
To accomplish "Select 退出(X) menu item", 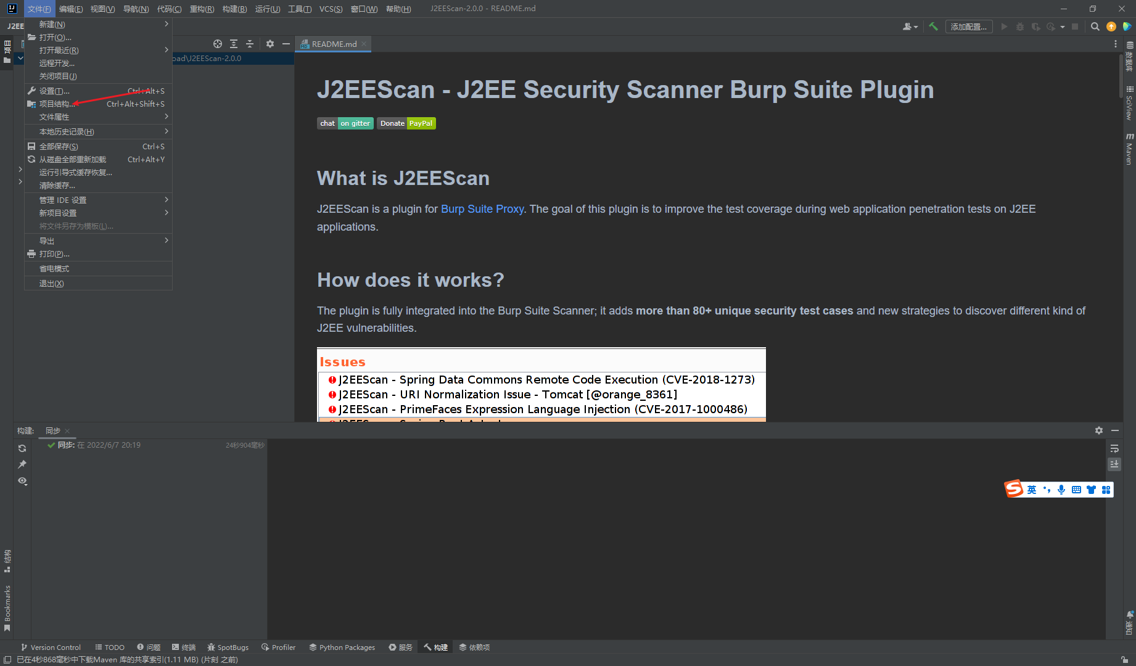I will [x=98, y=284].
